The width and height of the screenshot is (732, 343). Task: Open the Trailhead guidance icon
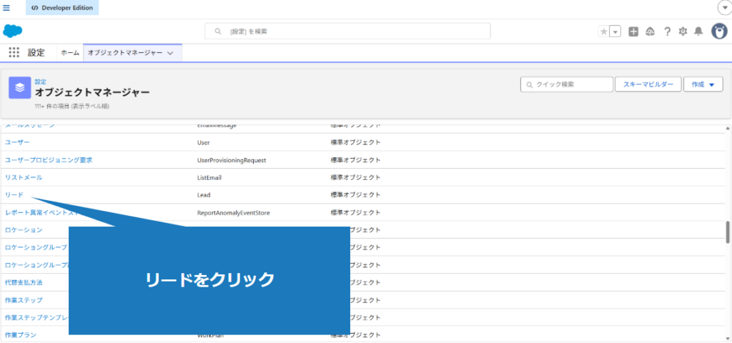tap(650, 31)
